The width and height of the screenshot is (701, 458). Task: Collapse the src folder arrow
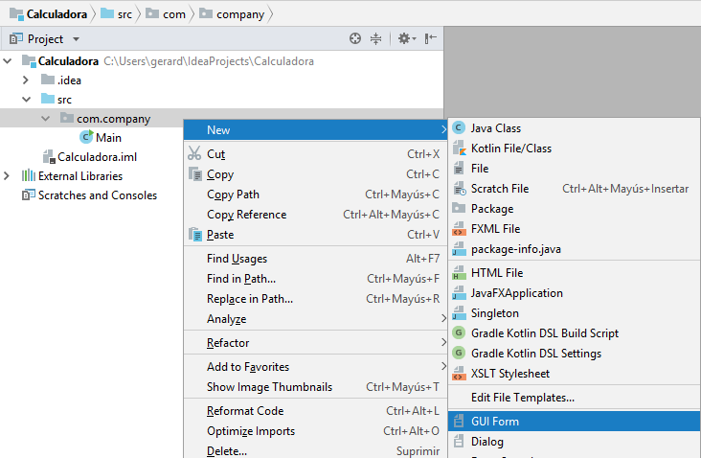point(28,100)
